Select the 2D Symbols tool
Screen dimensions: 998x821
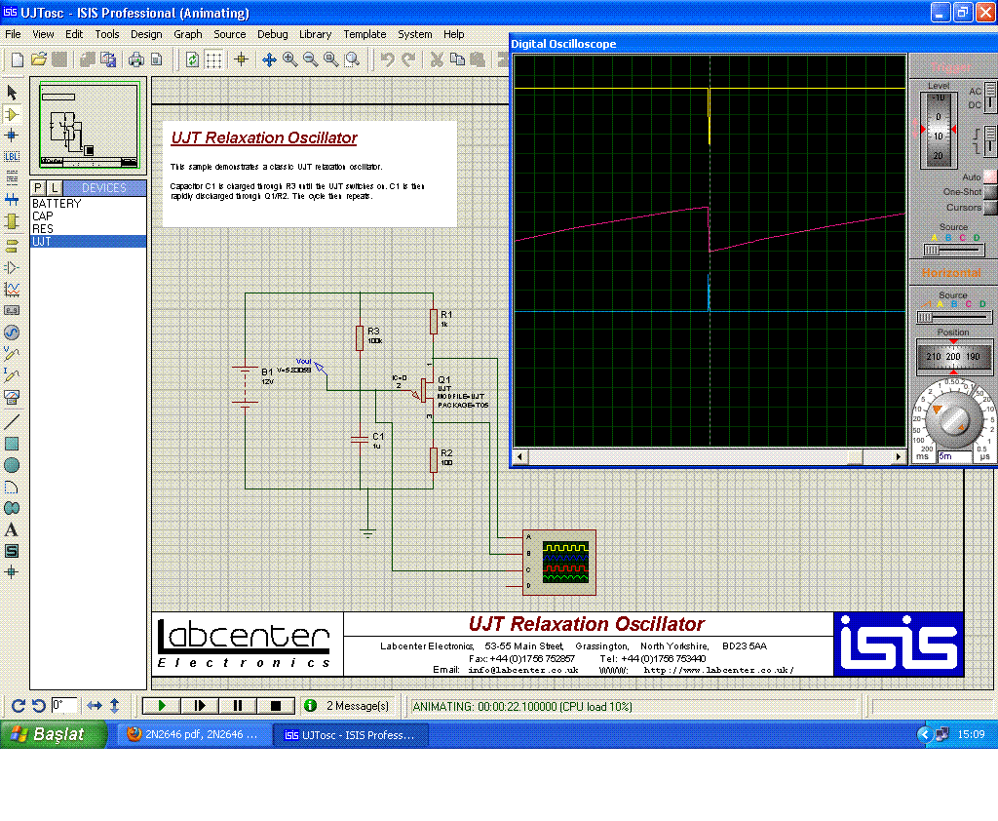pos(12,552)
